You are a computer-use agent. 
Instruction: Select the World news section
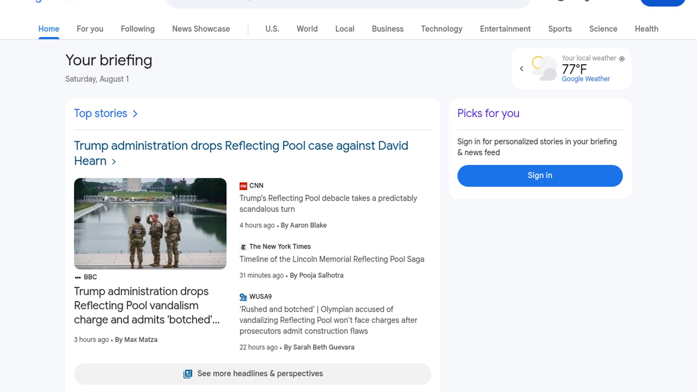pyautogui.click(x=307, y=29)
